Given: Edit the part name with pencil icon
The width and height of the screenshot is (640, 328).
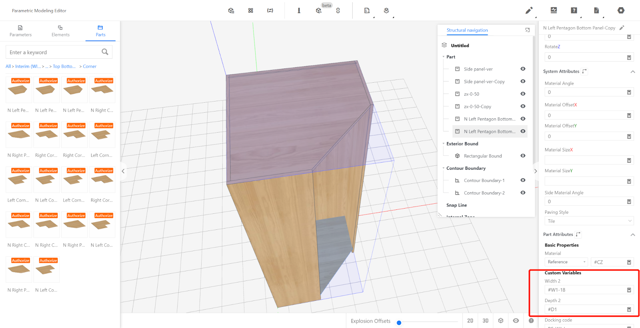Looking at the screenshot, I should [622, 28].
